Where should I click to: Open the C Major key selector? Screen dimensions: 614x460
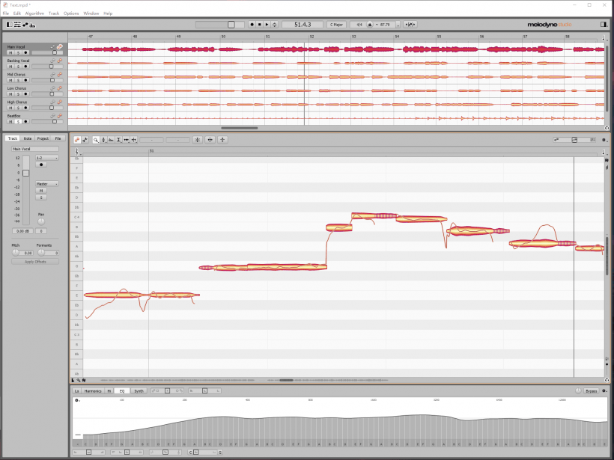click(337, 23)
